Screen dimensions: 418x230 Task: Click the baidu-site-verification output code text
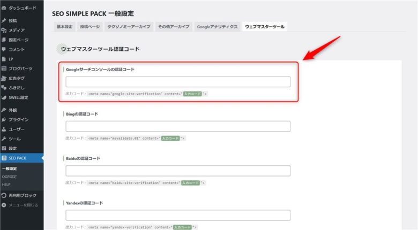[x=146, y=183]
